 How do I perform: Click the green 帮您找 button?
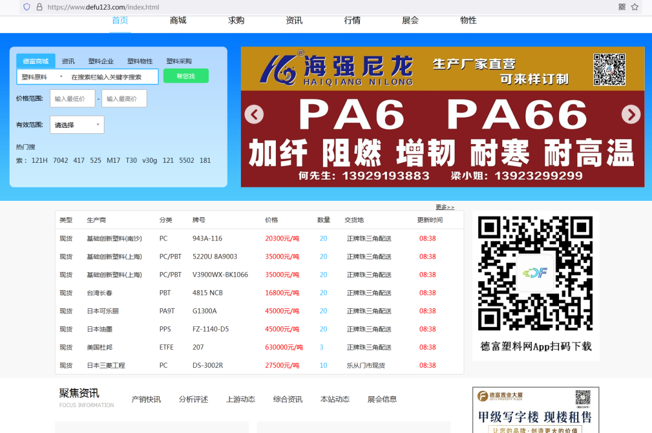(186, 76)
